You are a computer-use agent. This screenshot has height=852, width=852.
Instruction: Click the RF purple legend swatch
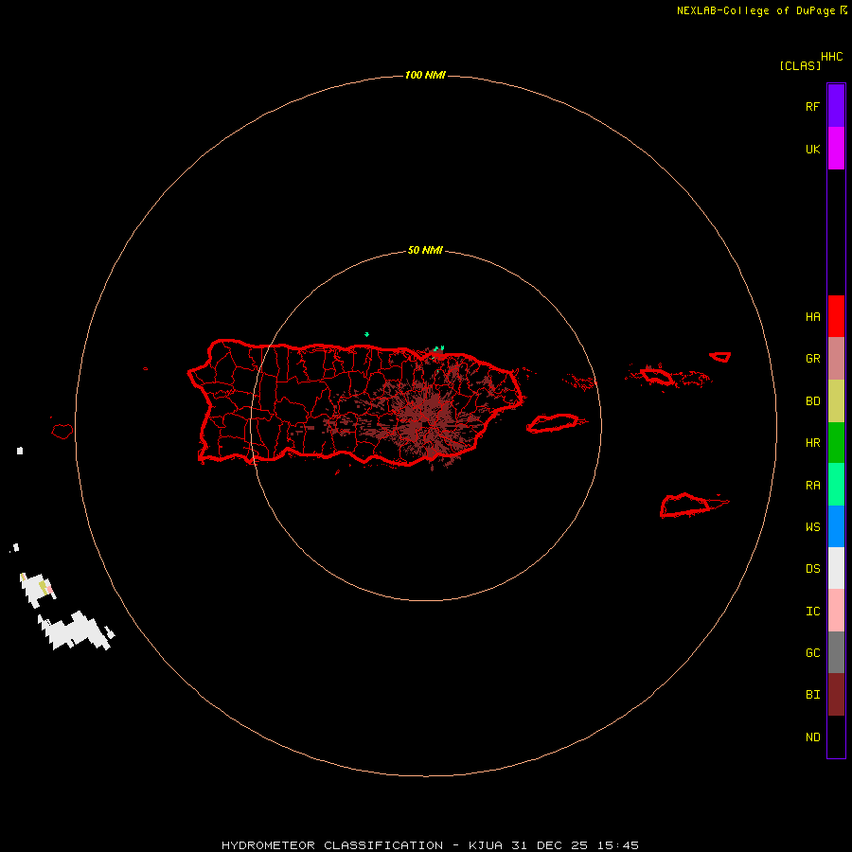tap(836, 105)
